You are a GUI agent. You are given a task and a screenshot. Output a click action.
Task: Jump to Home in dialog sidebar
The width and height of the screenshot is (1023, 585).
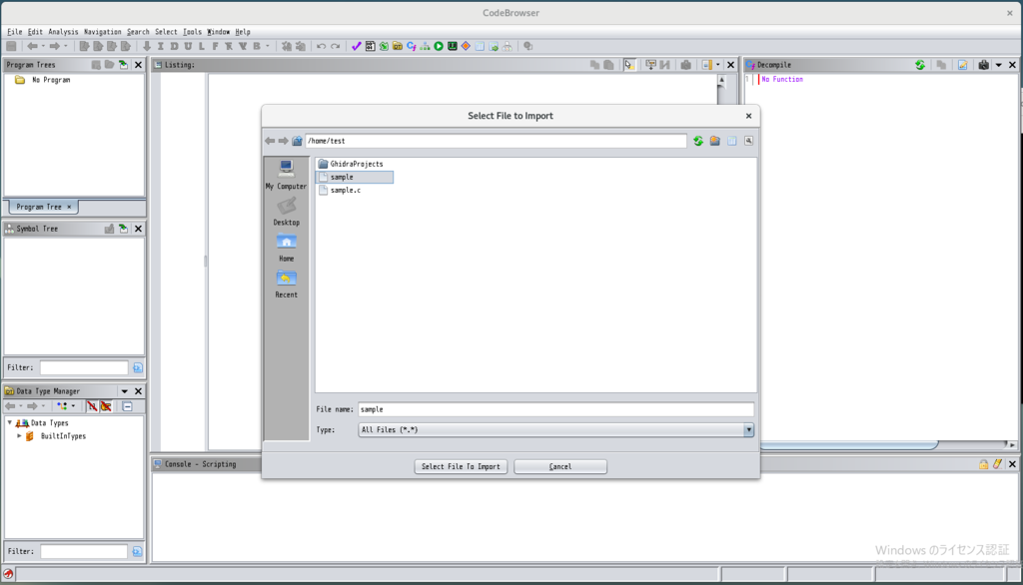click(x=286, y=248)
